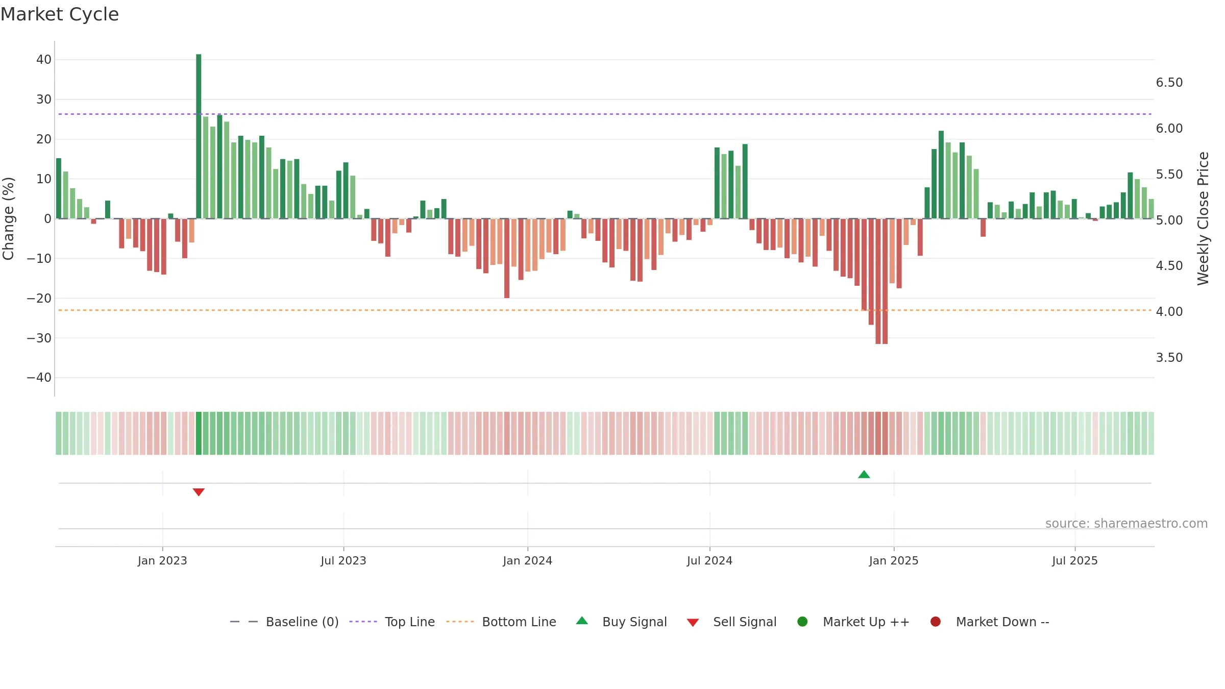The width and height of the screenshot is (1225, 689).
Task: Click the gray dashed Baseline legend sample
Action: 244,622
